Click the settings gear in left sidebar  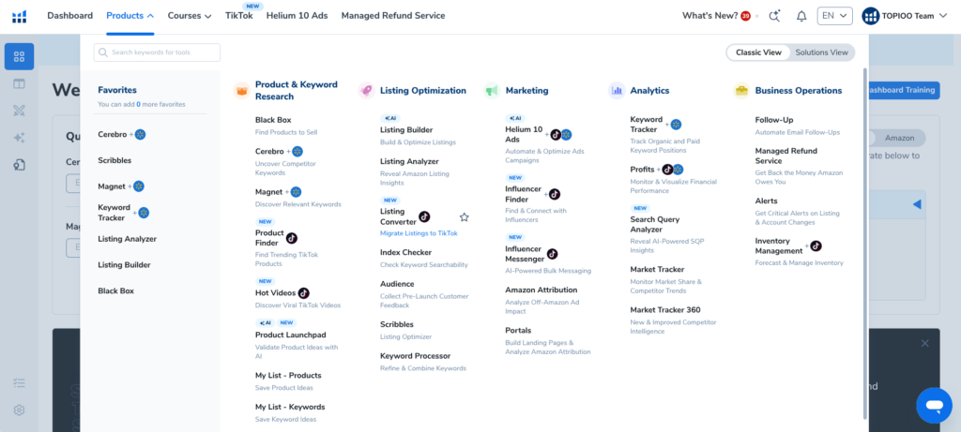click(19, 410)
